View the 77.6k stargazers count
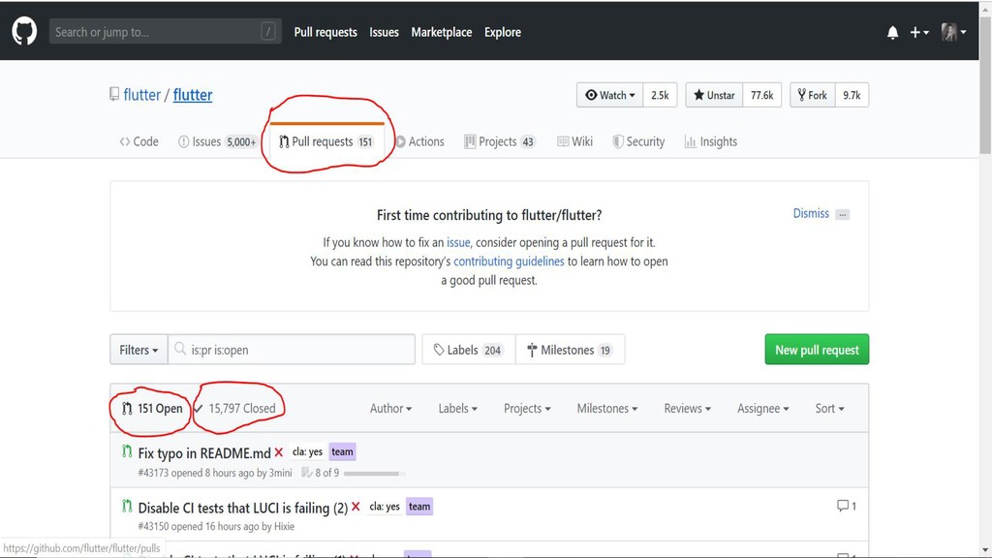This screenshot has width=992, height=558. click(761, 95)
